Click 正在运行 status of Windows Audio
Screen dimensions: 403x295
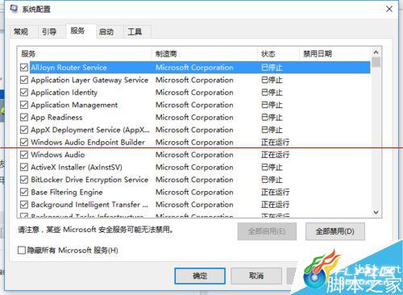click(275, 155)
